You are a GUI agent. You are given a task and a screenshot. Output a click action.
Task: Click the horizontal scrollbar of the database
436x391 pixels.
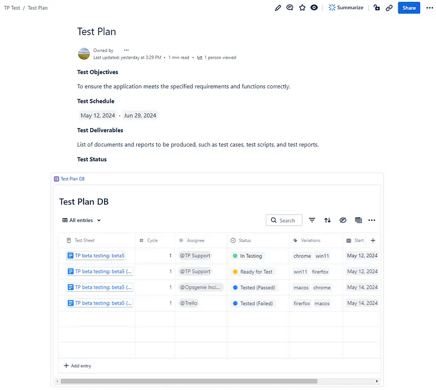[x=189, y=381]
